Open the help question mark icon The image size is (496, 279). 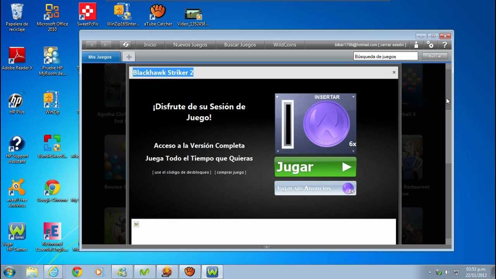pos(444,45)
